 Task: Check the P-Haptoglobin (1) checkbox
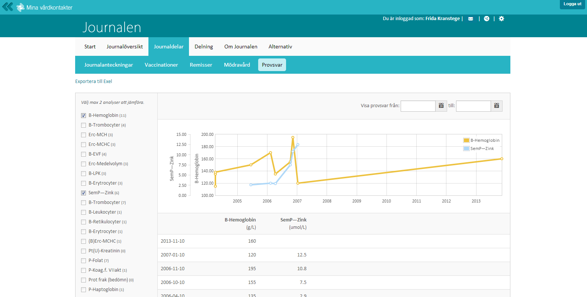point(83,290)
